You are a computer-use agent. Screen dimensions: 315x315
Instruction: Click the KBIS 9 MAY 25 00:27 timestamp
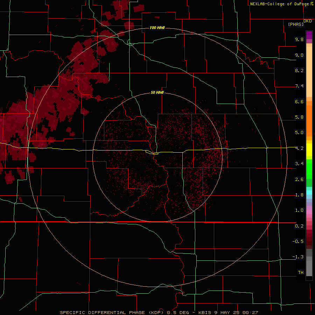click(228, 313)
